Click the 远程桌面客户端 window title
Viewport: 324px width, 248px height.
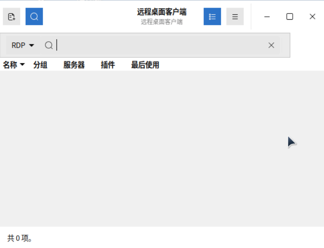162,12
